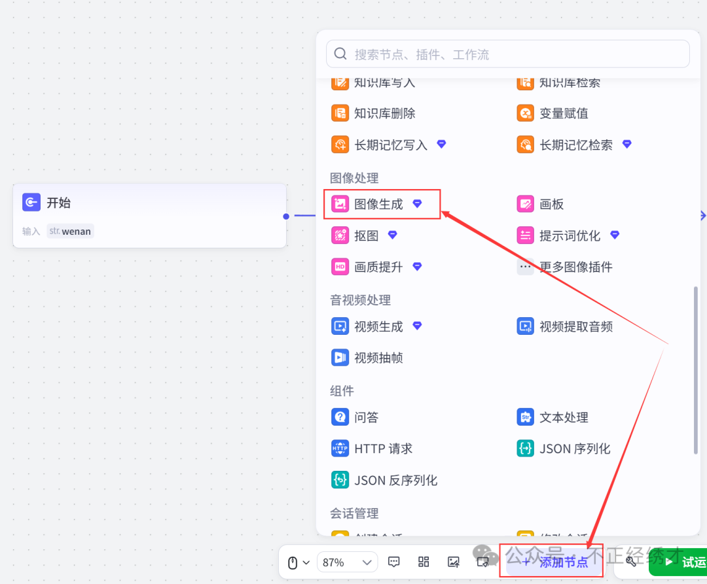Choose the 抠图 cutout node

tap(366, 235)
